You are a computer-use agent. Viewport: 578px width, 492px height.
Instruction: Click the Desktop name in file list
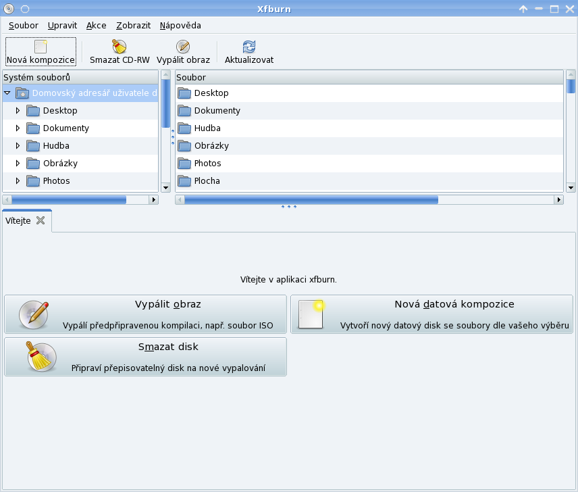click(x=211, y=93)
